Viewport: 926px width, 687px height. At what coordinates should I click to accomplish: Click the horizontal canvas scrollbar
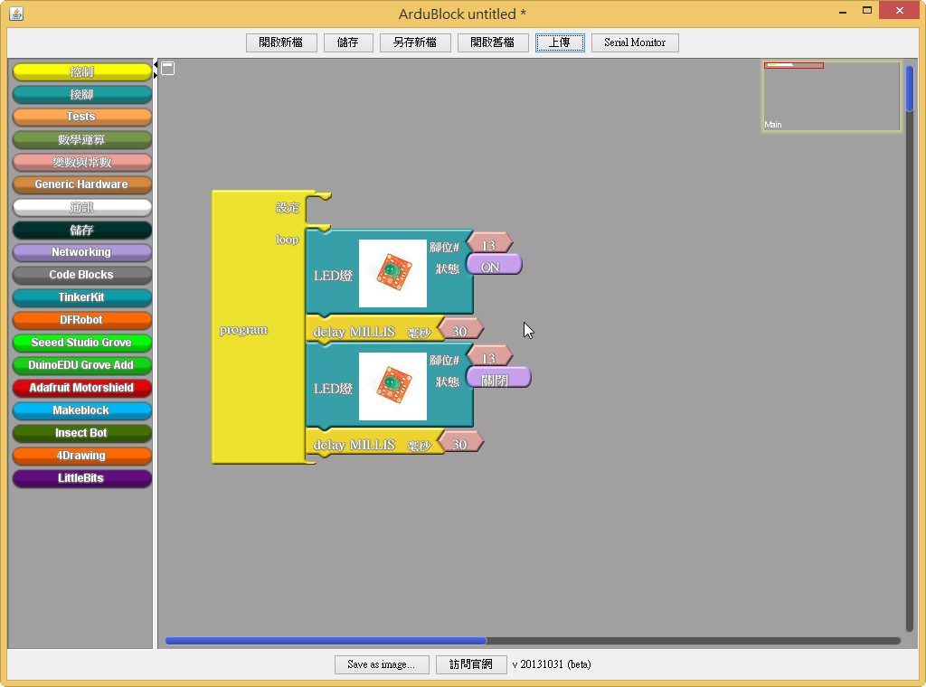coord(326,641)
